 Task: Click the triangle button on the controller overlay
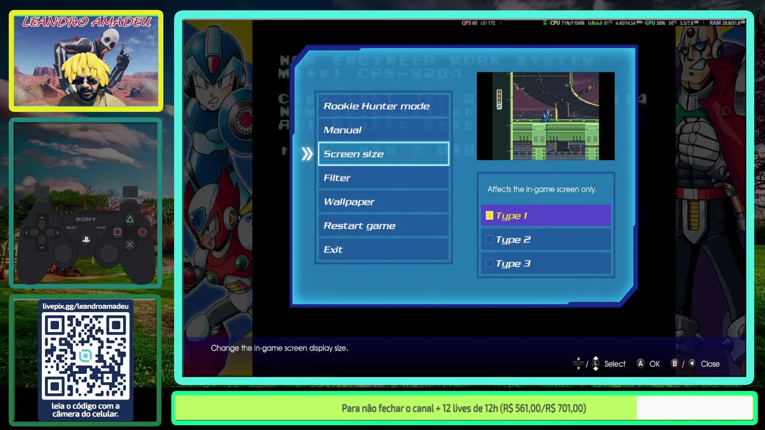130,219
